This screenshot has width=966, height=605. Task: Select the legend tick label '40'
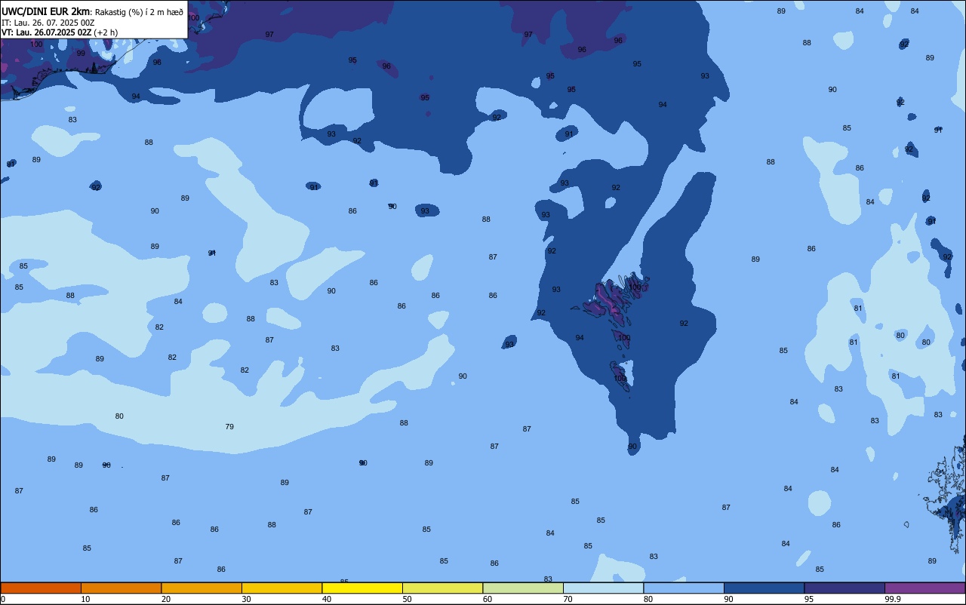click(x=327, y=599)
